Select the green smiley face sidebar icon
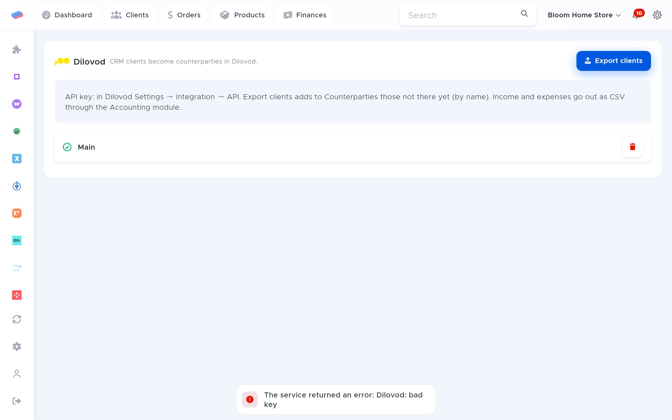The width and height of the screenshot is (672, 420). click(17, 131)
